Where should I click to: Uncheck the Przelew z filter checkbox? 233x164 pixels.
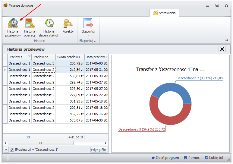[x=12, y=150]
